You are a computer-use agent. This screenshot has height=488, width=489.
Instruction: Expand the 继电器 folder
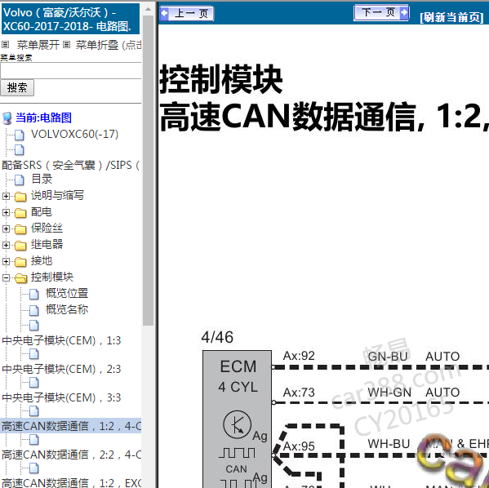[6, 245]
